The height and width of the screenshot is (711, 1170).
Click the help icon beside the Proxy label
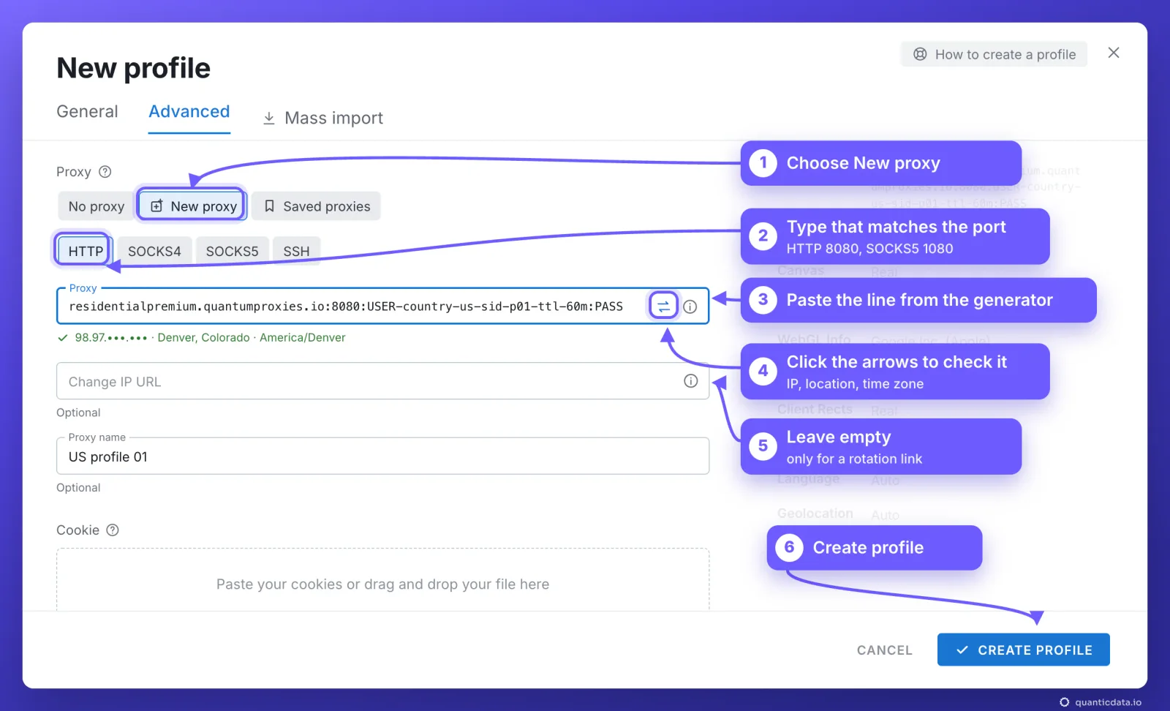pos(105,172)
